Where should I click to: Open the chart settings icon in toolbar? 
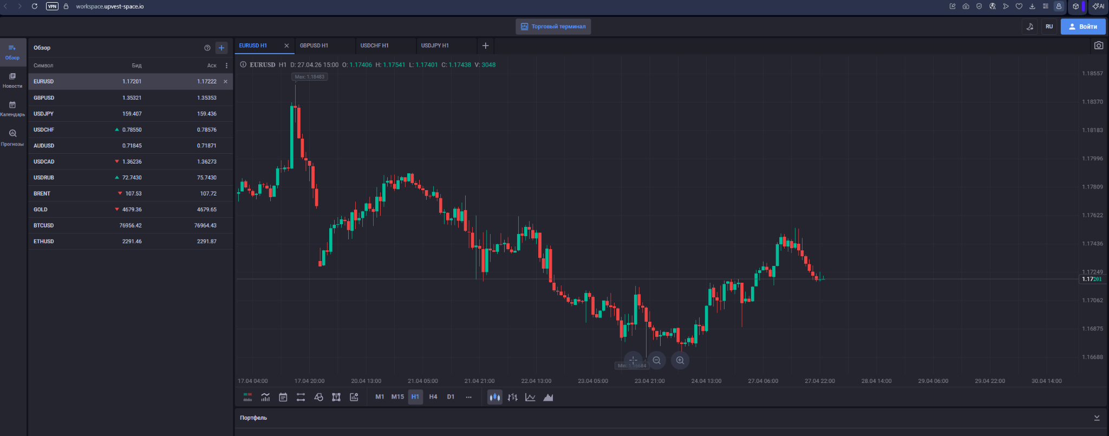(x=354, y=397)
